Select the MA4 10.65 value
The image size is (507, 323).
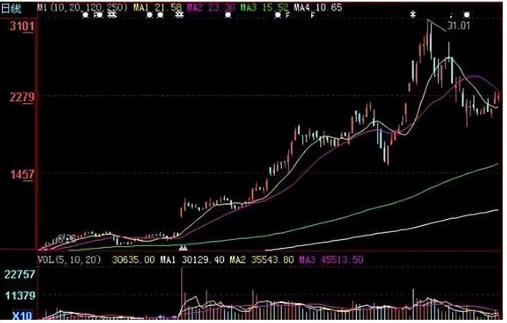317,8
